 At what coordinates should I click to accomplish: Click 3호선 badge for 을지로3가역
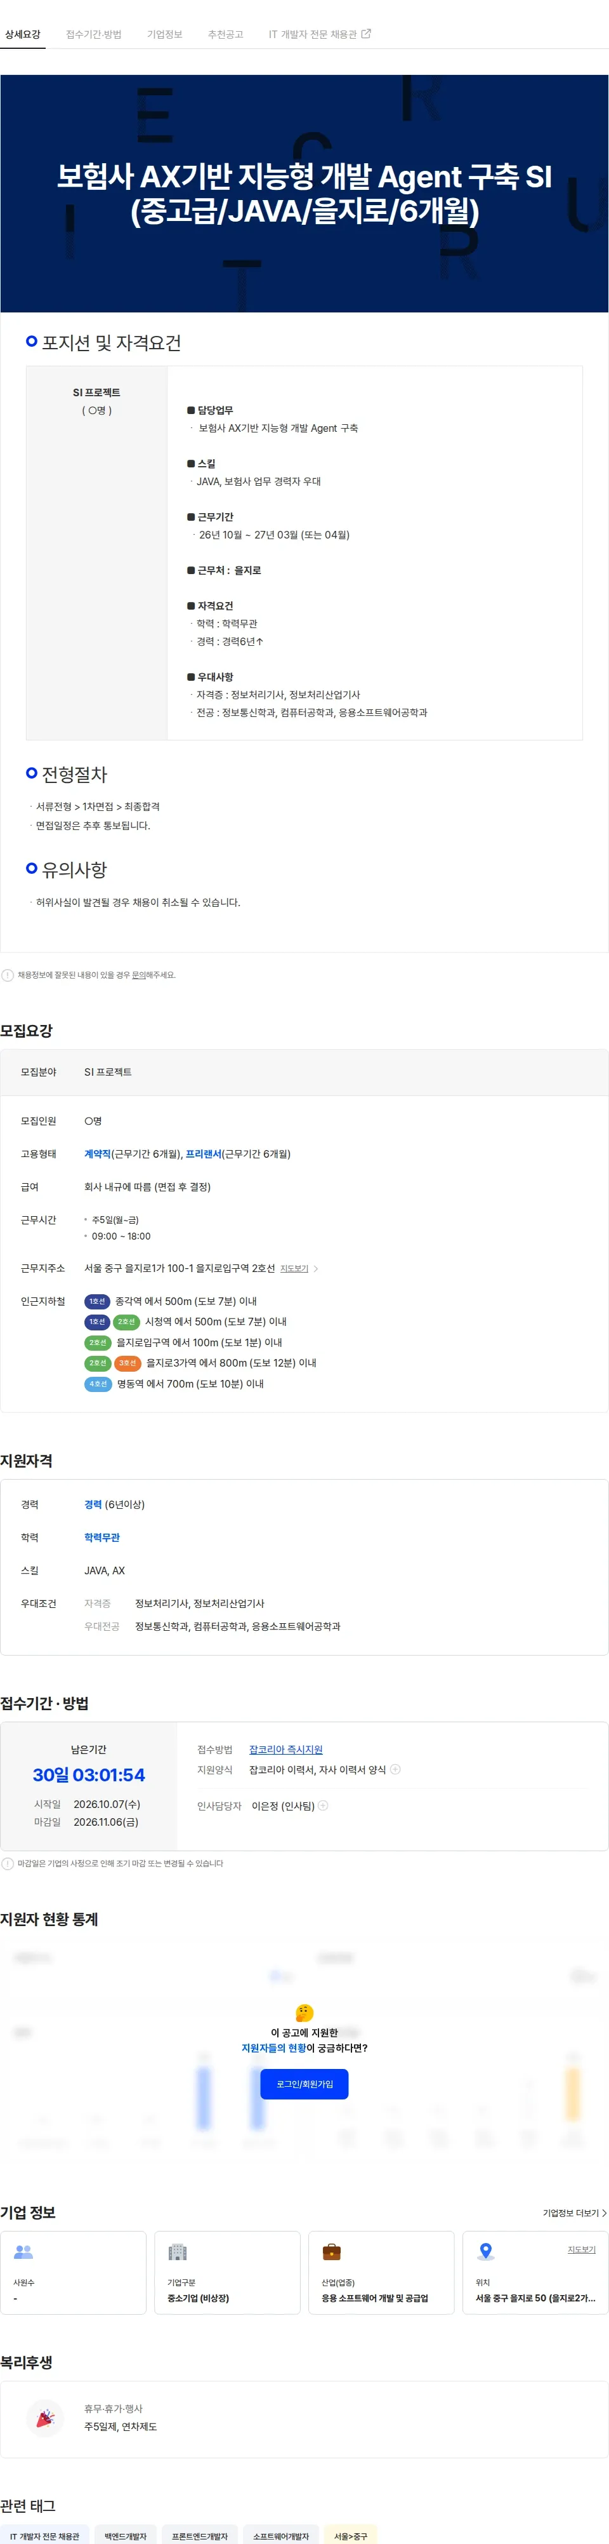(x=128, y=1363)
